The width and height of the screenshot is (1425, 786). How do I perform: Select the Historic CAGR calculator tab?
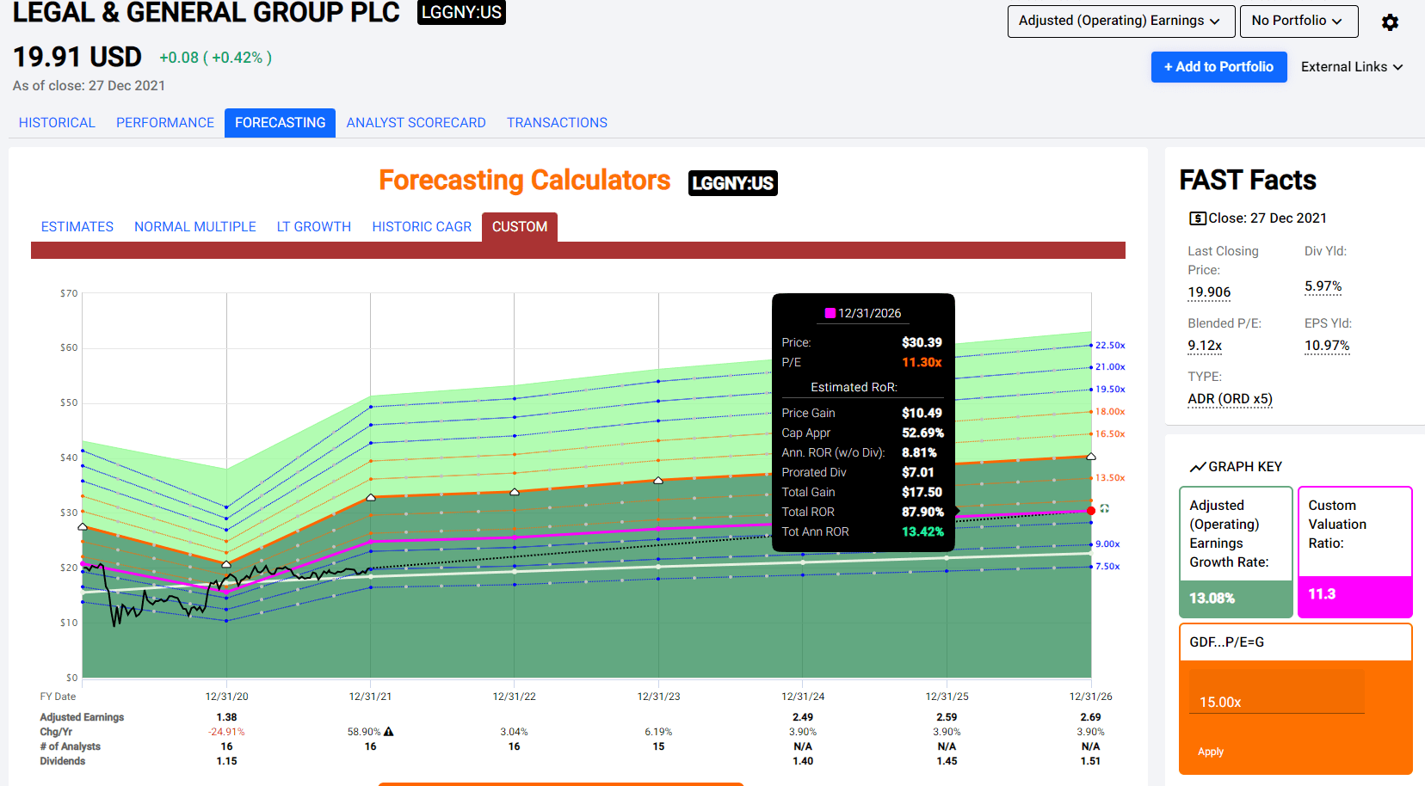click(422, 227)
